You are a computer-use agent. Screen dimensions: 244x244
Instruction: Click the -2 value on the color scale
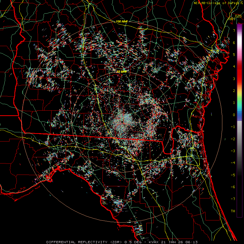point(233,139)
